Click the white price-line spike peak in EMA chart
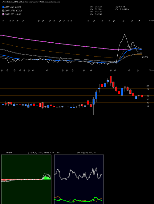This screenshot has width=154, height=204. click(125, 34)
